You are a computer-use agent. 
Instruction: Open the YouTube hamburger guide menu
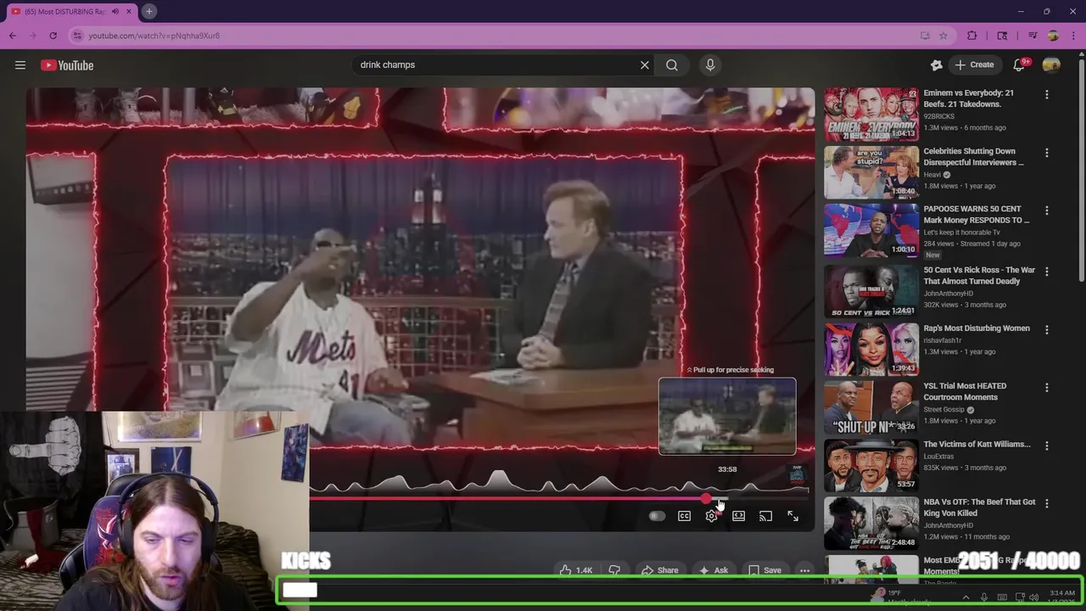click(20, 65)
